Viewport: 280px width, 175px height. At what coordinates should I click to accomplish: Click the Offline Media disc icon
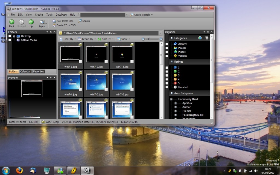click(18, 40)
